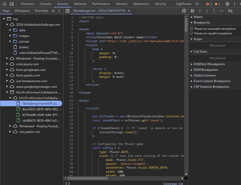
Task: Open the Security tab
Action: click(161, 4)
